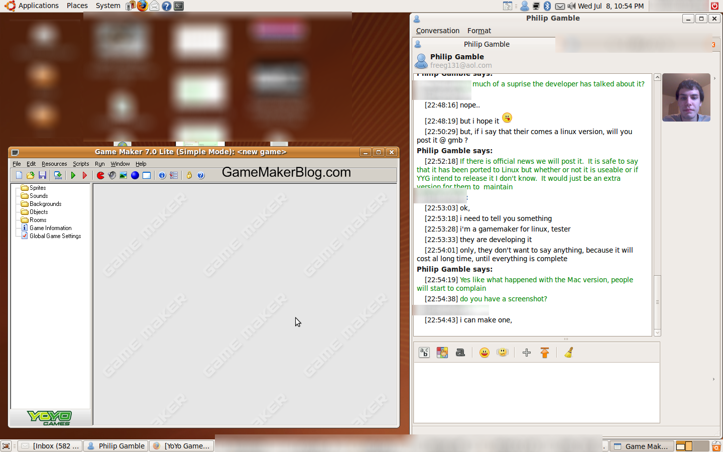Open the Places menu in the top panel
This screenshot has width=723, height=452.
pyautogui.click(x=77, y=6)
